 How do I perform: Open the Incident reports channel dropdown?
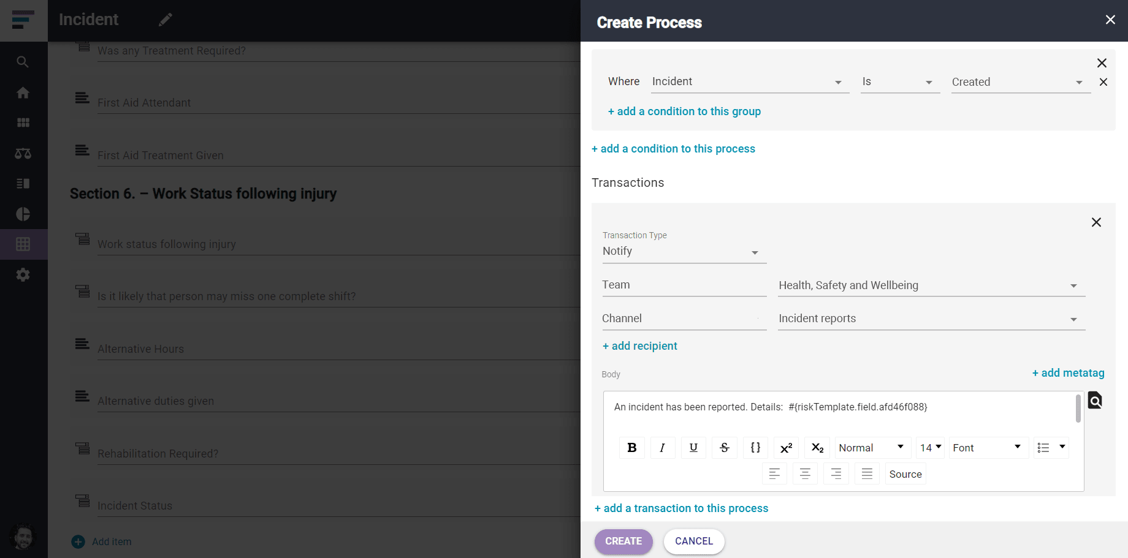tap(931, 319)
